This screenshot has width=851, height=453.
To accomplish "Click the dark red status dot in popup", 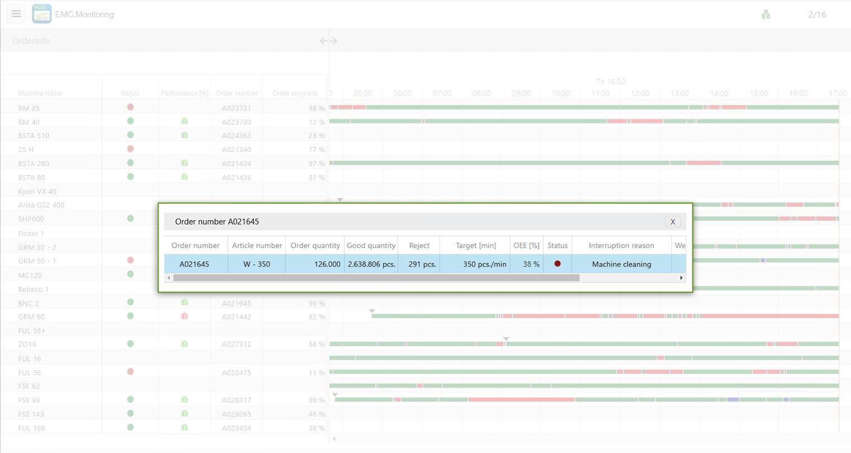I will (x=557, y=263).
